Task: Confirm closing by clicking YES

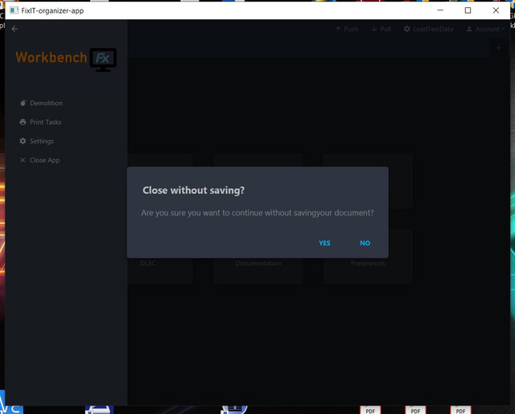Action: [324, 243]
